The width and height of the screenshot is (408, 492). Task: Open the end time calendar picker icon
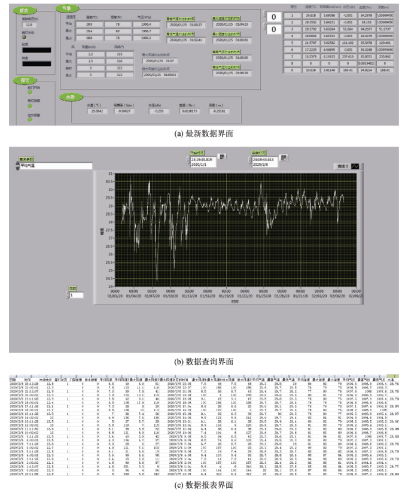286,157
